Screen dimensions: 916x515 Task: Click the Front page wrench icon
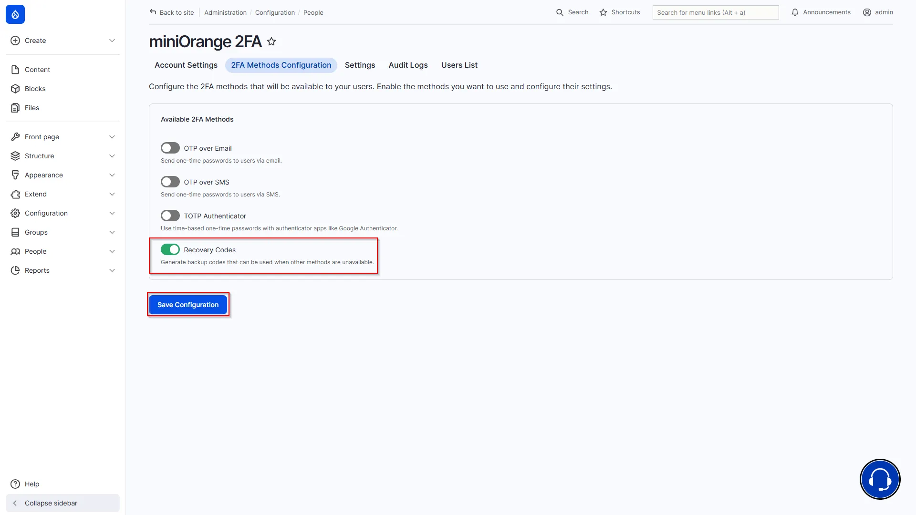click(x=15, y=137)
